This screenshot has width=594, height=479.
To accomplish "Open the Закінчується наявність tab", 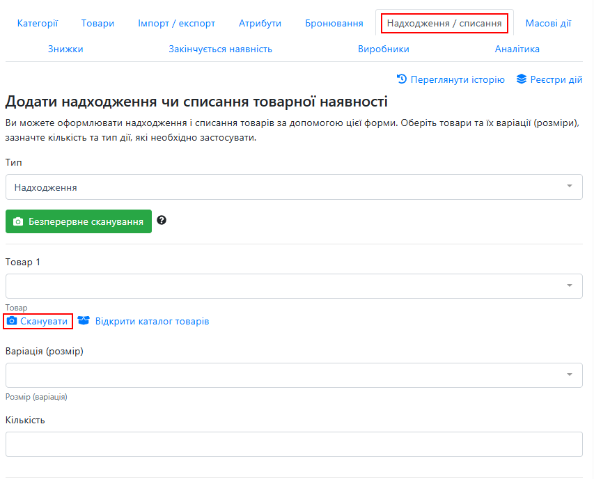I will (221, 49).
